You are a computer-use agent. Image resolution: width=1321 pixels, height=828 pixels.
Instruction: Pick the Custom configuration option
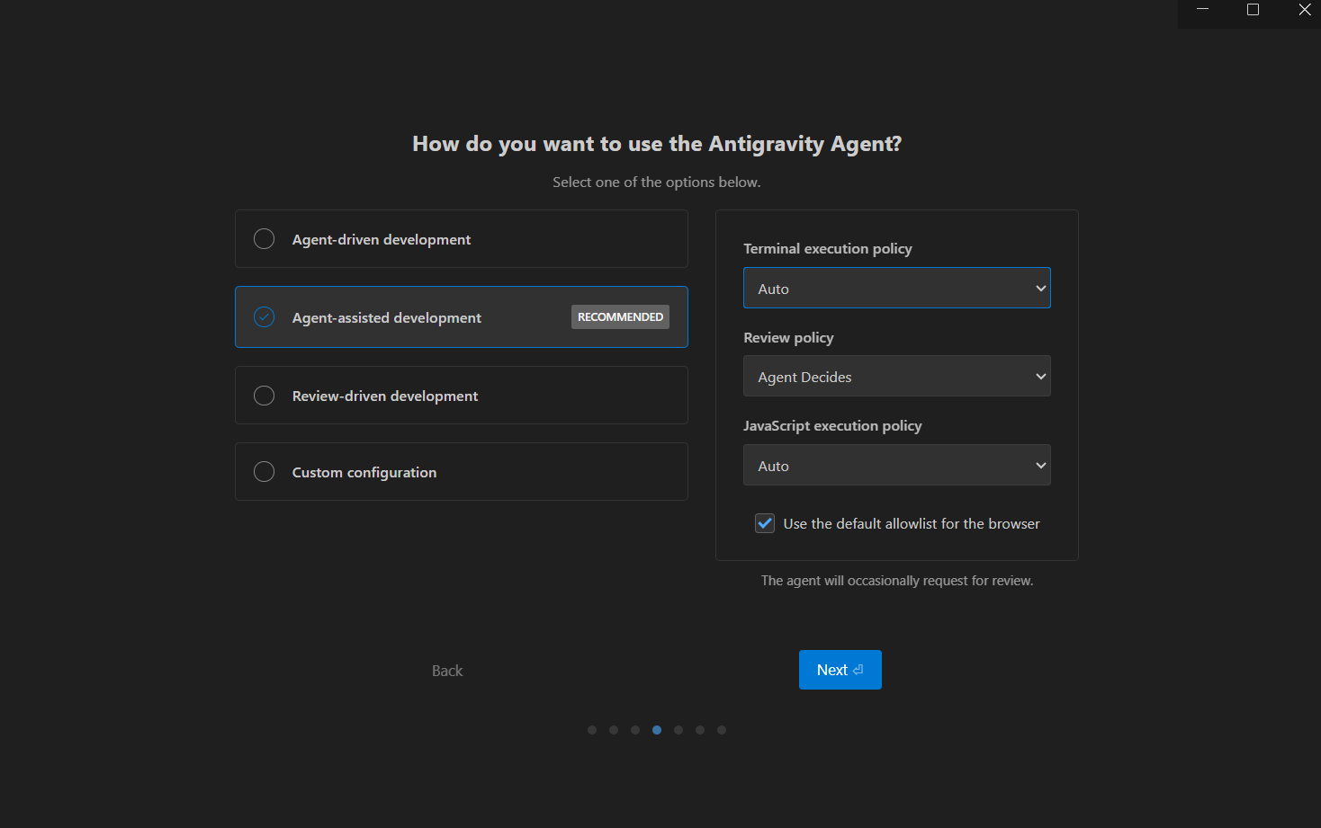pyautogui.click(x=264, y=472)
